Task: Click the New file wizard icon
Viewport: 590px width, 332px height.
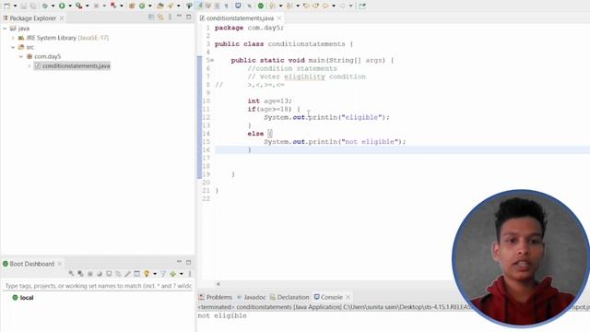Action: click(x=6, y=6)
